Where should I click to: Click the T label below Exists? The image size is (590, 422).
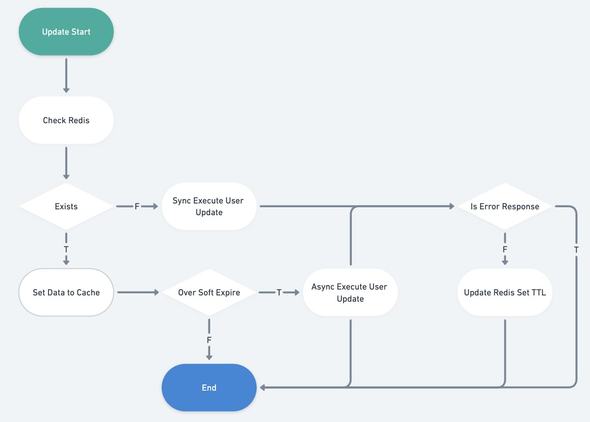66,249
